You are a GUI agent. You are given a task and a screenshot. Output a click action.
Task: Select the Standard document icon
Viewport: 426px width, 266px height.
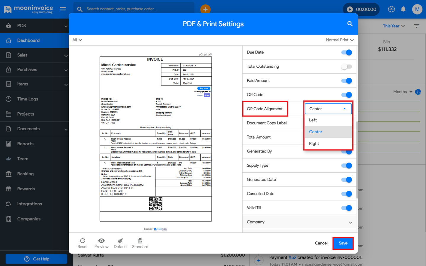click(140, 241)
